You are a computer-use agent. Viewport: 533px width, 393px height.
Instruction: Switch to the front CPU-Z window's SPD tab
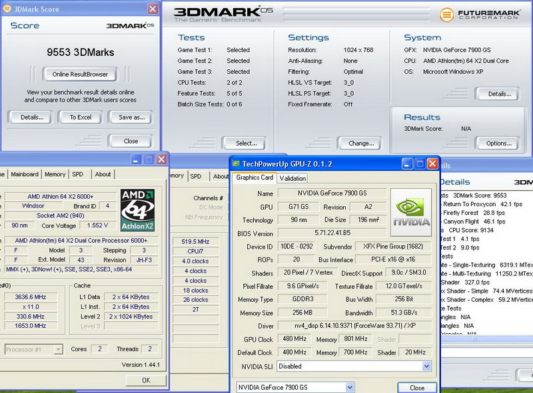77,174
